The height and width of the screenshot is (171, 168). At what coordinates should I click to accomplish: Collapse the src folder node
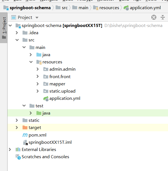click(17, 40)
